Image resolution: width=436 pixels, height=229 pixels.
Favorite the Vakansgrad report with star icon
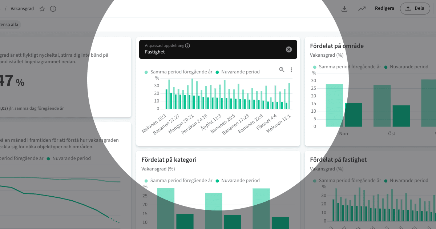coord(42,9)
